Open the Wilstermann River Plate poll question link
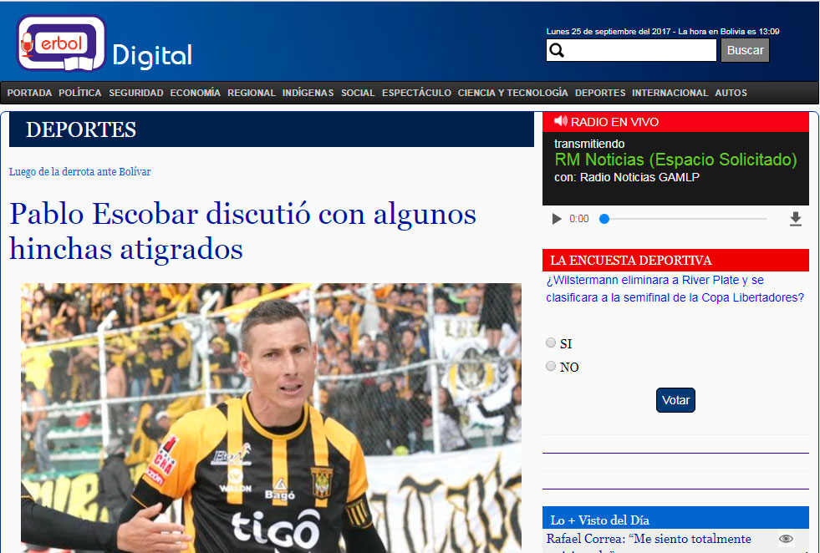This screenshot has width=820, height=553. pyautogui.click(x=675, y=289)
